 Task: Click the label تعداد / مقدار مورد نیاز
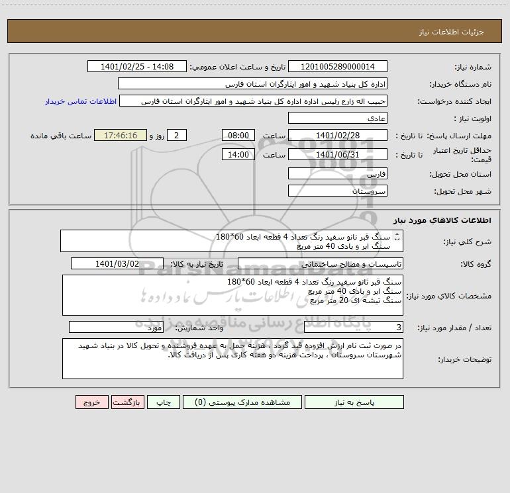pos(454,328)
